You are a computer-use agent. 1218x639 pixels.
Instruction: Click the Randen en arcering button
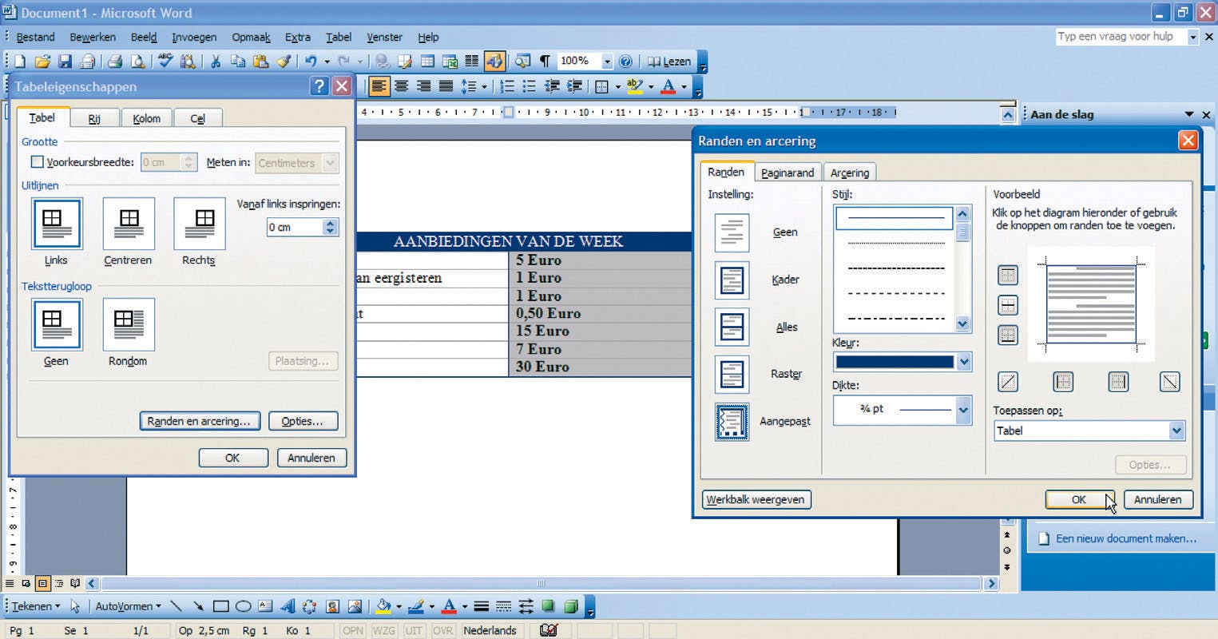(199, 421)
